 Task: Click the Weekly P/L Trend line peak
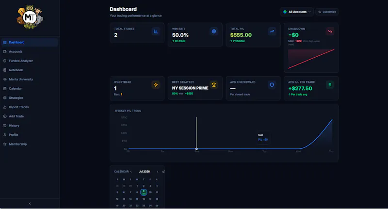click(332, 120)
